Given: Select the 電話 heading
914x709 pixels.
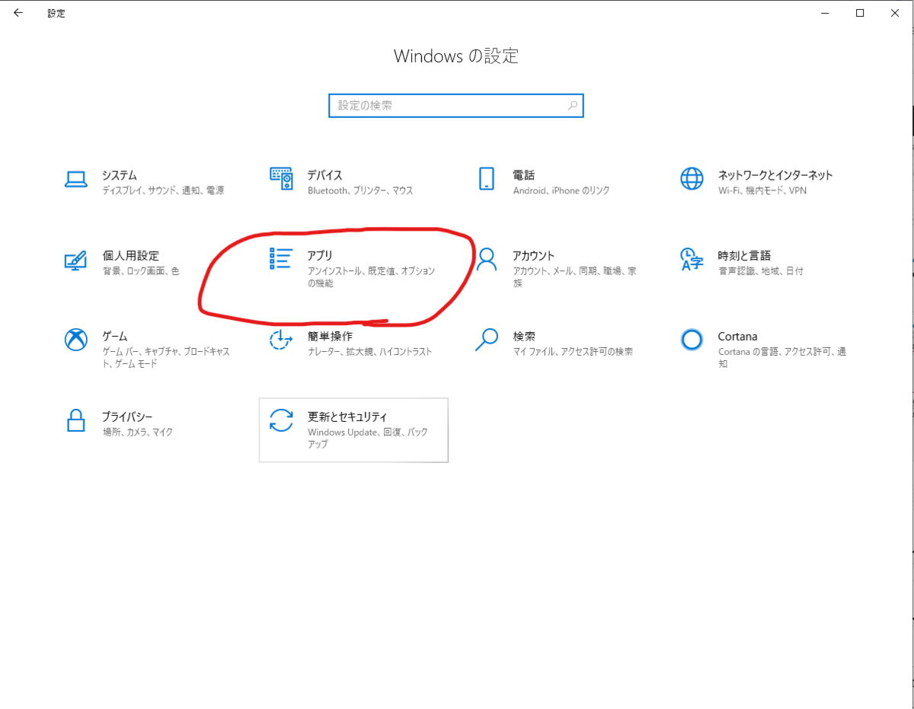Looking at the screenshot, I should 524,174.
